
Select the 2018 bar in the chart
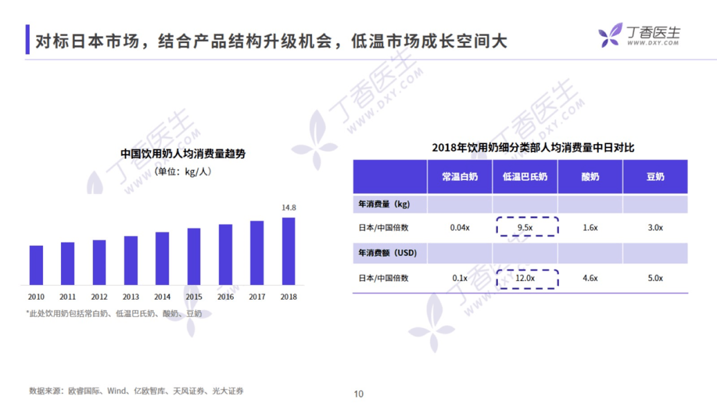tap(289, 251)
